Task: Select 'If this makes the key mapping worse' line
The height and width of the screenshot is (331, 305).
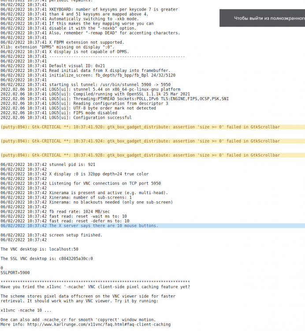Action: pyautogui.click(x=77, y=23)
